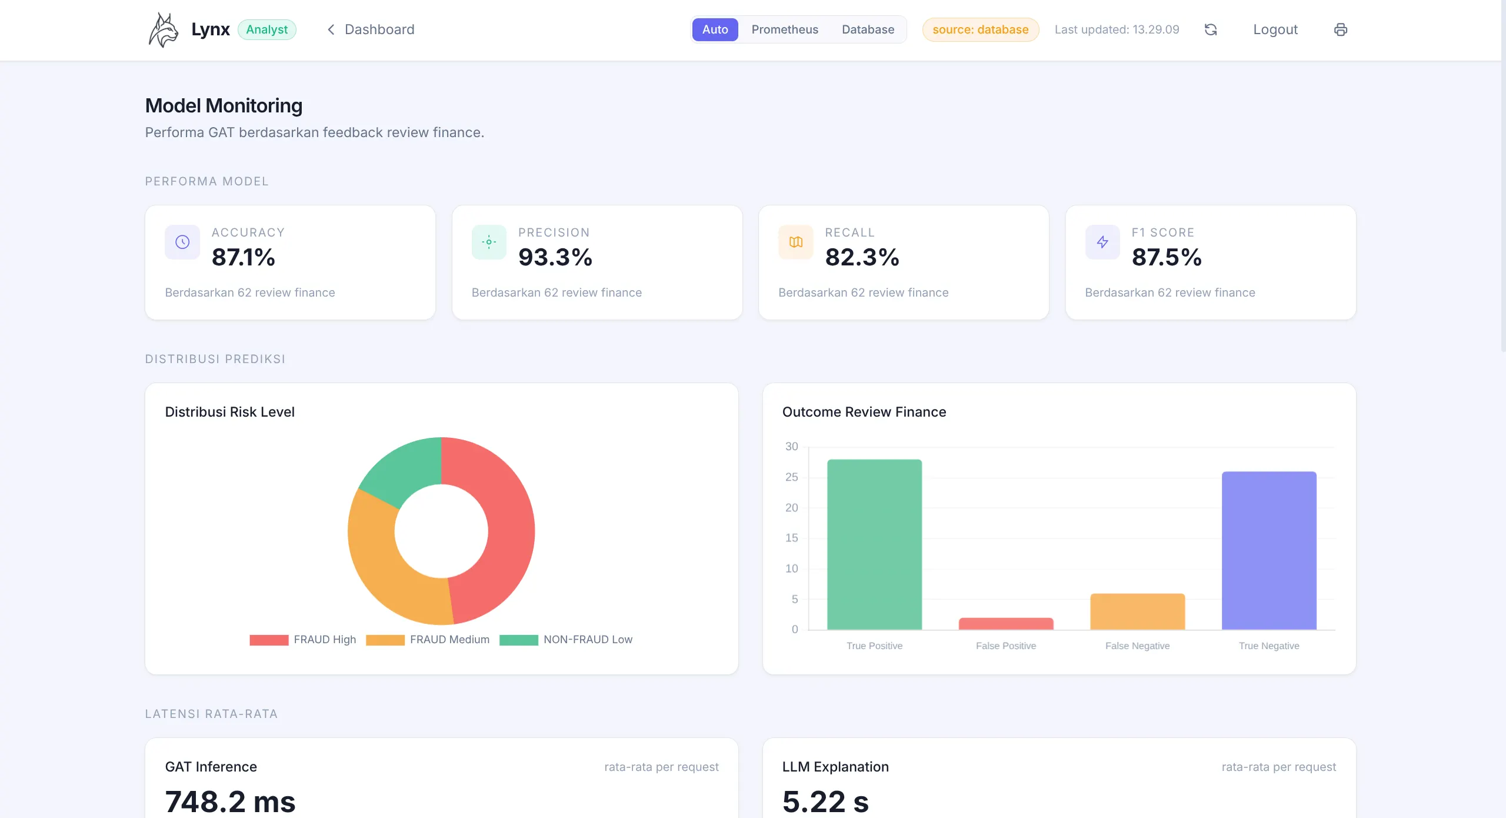Click the Analyst role badge
1506x818 pixels.
point(266,29)
